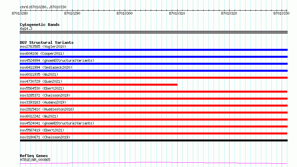Click the HTR1E|NM_000865 gene label

pos(35,160)
